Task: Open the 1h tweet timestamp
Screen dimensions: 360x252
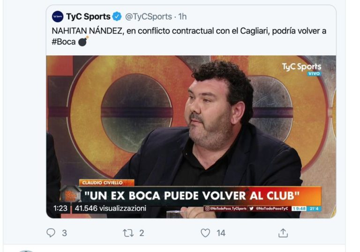Action: 182,16
